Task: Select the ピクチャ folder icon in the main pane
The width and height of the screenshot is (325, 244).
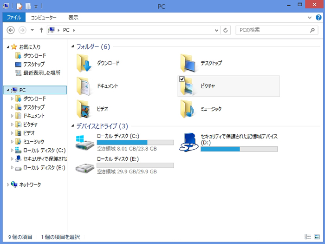Action: click(x=187, y=86)
